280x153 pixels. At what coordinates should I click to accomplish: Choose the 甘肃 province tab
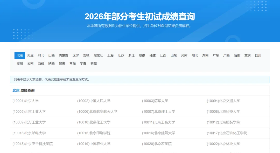[x=62, y=63]
